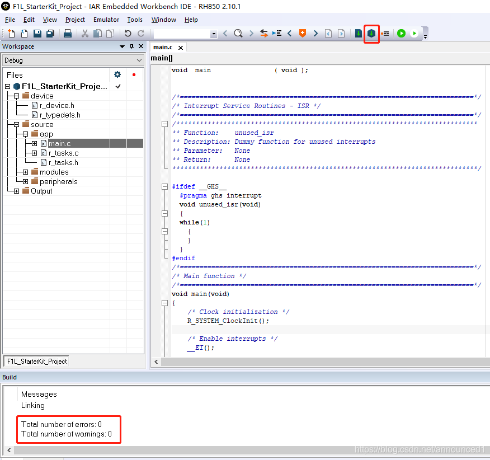490x460 pixels.
Task: Open the Window menu
Action: pos(164,20)
